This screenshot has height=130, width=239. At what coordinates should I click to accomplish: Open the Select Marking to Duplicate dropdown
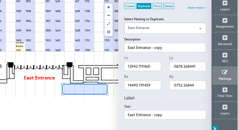(165, 28)
